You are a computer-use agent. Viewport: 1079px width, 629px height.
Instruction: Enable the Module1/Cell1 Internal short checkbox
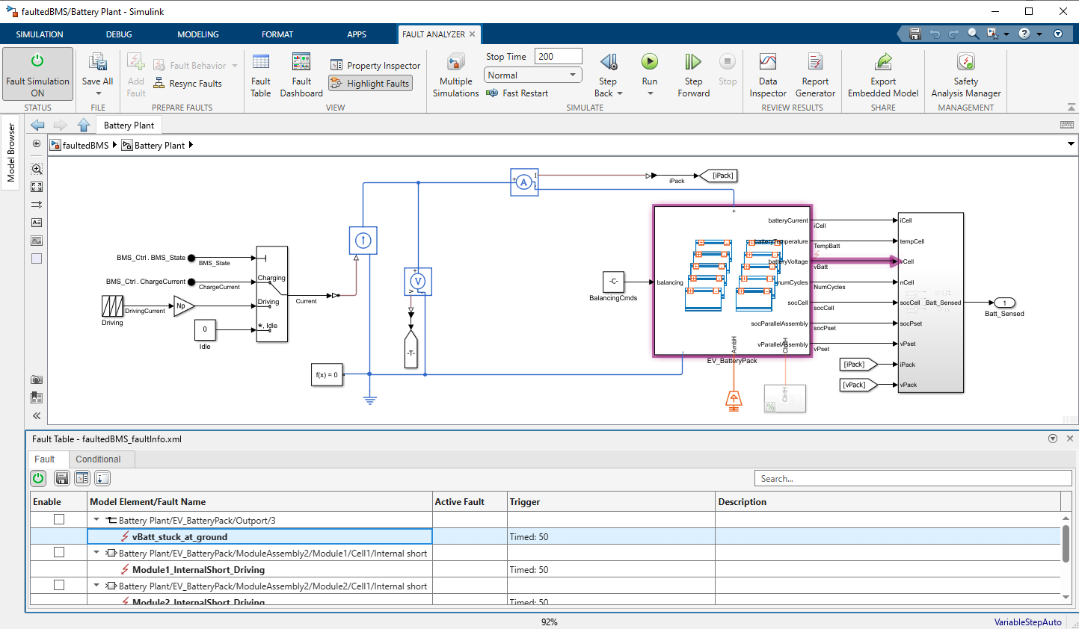pos(59,552)
